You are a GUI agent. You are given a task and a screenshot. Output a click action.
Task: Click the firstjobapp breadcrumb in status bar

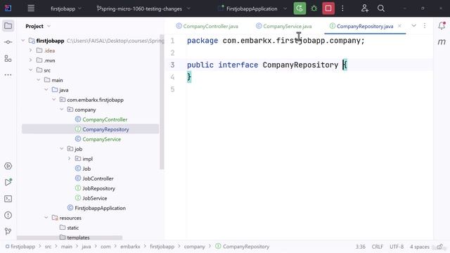[x=20, y=247]
